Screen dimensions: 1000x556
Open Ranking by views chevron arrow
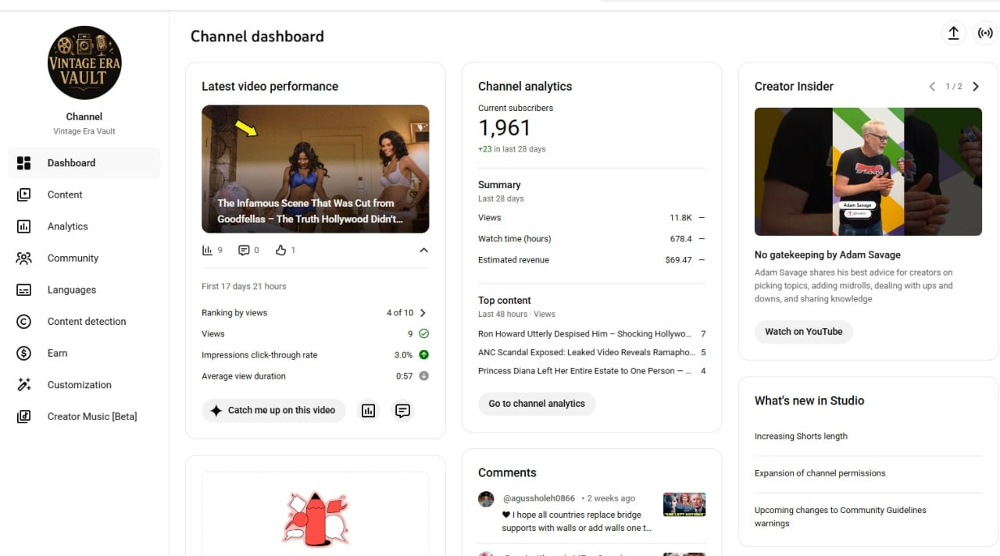(x=423, y=312)
